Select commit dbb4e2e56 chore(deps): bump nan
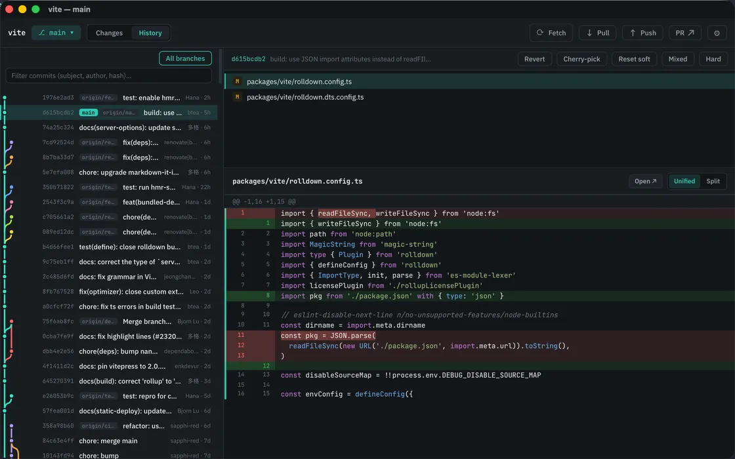Image resolution: width=735 pixels, height=459 pixels. click(109, 351)
